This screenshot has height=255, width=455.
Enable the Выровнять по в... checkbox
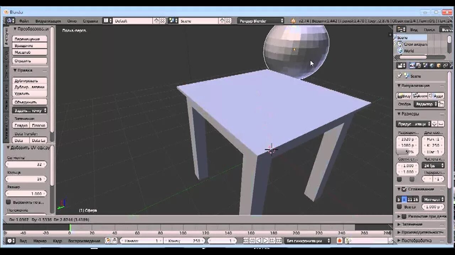(9, 202)
